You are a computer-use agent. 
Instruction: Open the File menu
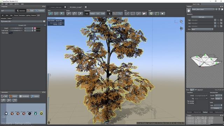coord(2,4)
